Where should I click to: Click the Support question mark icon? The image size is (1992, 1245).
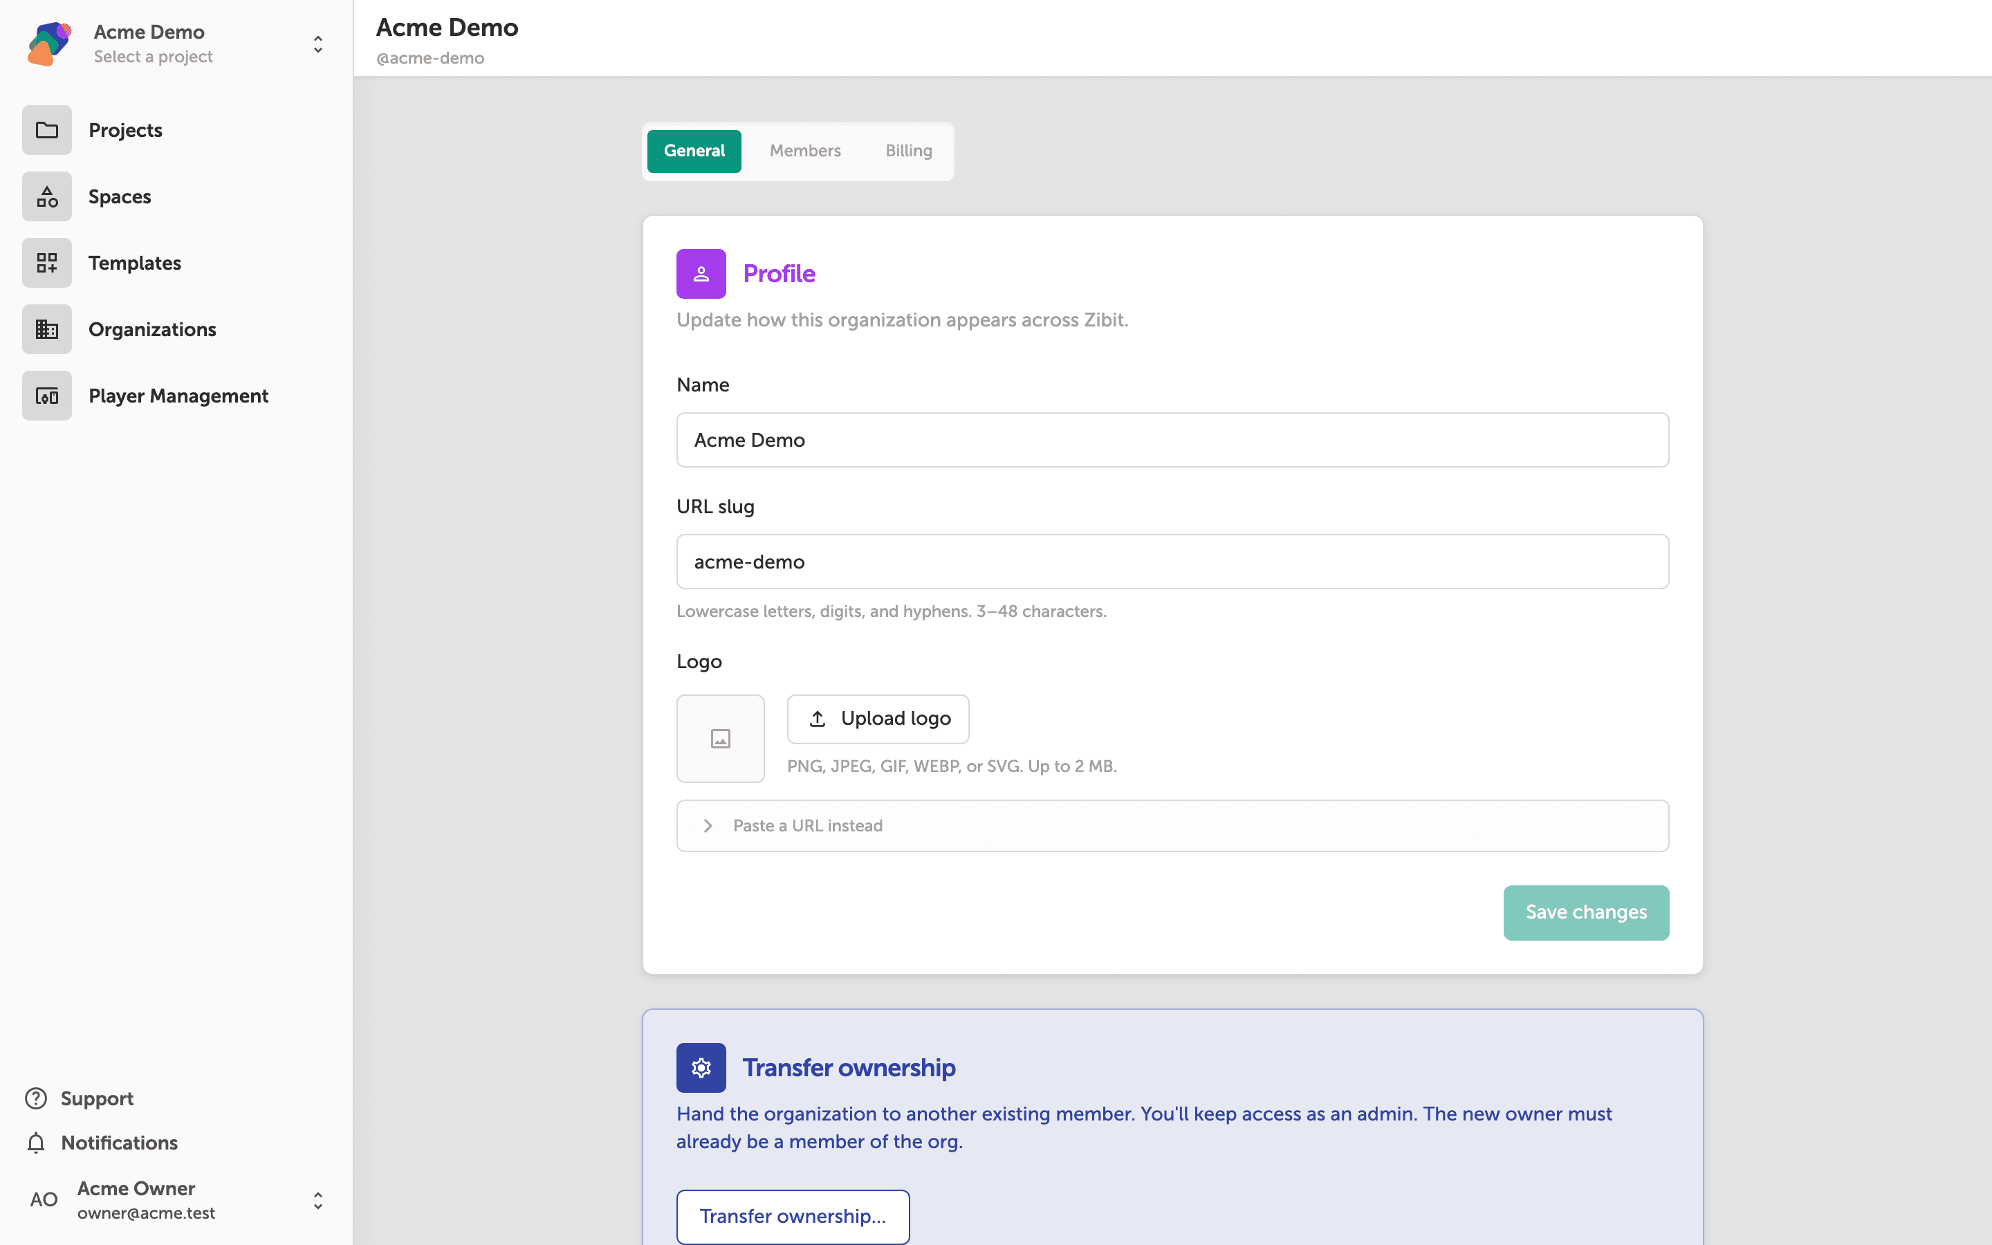click(x=36, y=1098)
